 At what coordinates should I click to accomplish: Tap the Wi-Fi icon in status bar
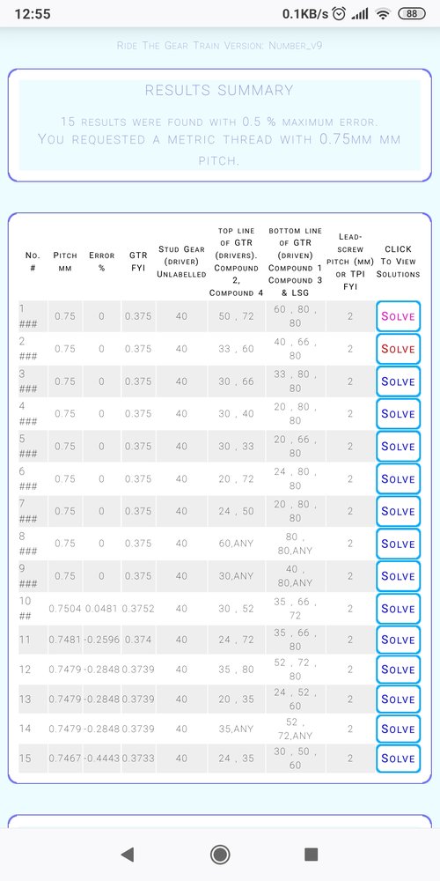[x=383, y=14]
